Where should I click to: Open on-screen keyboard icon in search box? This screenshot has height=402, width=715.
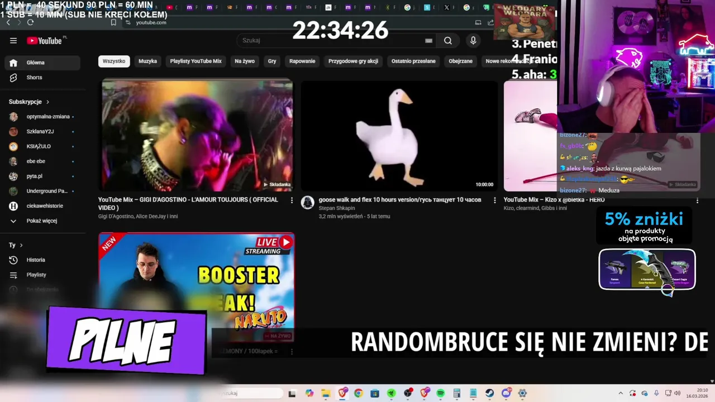428,40
